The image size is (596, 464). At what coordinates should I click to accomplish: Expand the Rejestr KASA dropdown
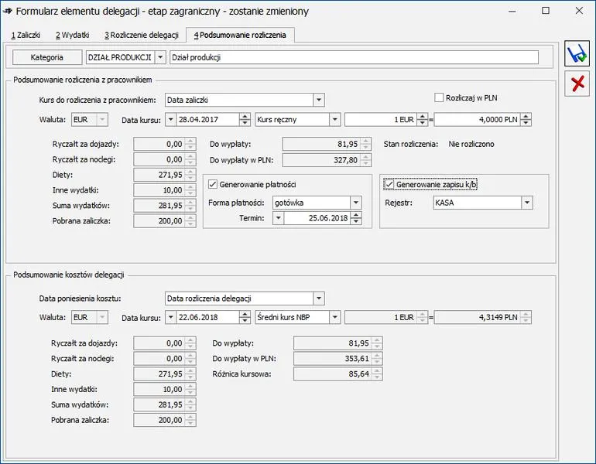pos(527,203)
